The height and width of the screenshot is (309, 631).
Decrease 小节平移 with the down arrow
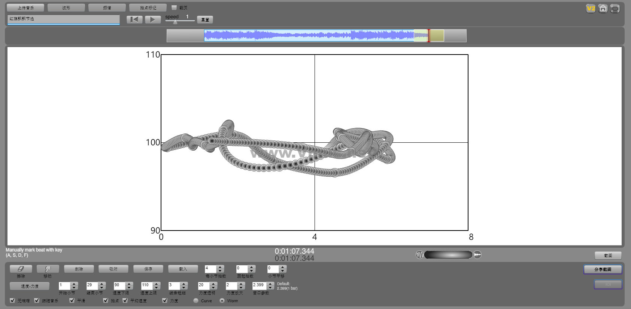283,271
